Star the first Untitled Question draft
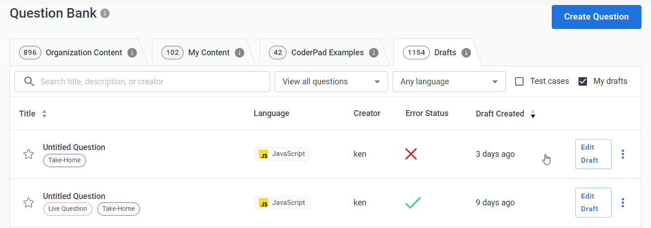Viewport: 651px width, 228px height. pyautogui.click(x=29, y=154)
